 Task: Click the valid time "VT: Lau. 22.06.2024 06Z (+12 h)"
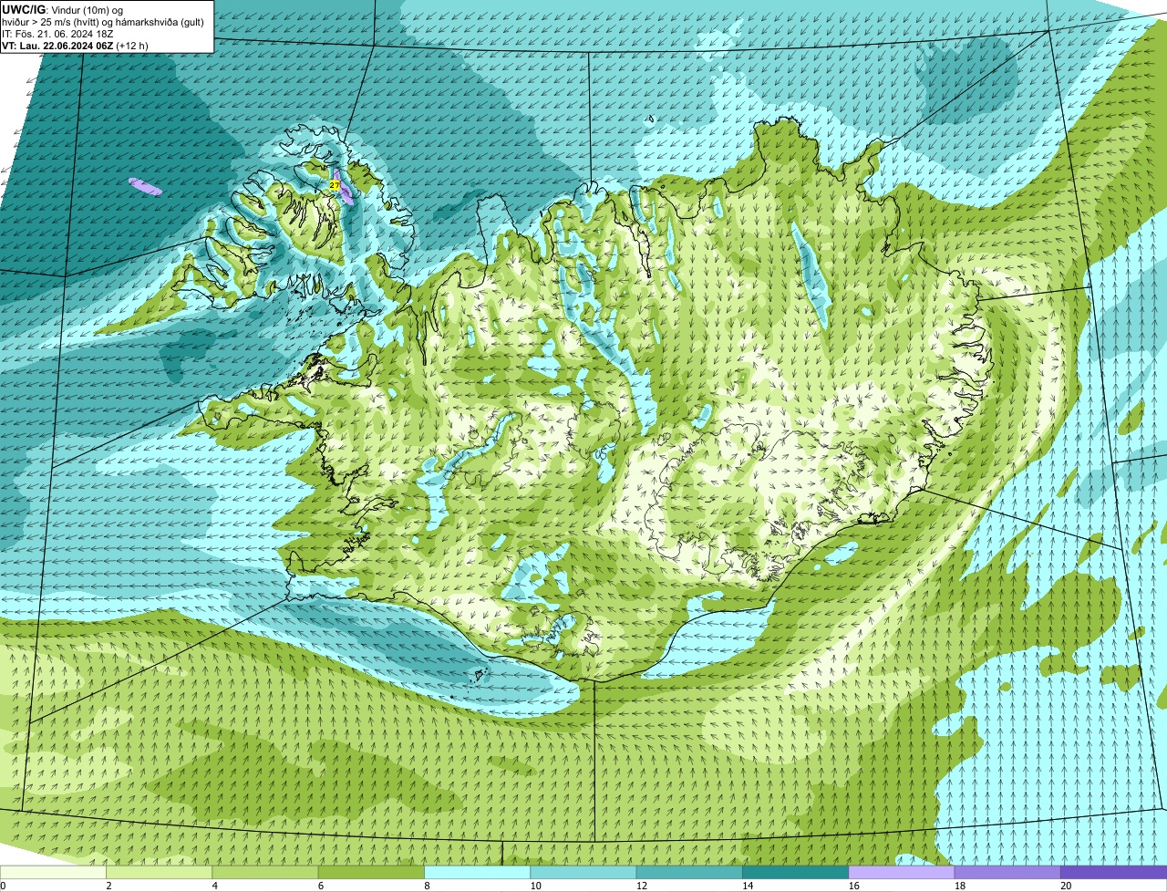76,45
